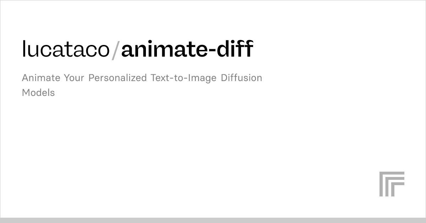Click the "animate" part of the bold title

[x=163, y=49]
